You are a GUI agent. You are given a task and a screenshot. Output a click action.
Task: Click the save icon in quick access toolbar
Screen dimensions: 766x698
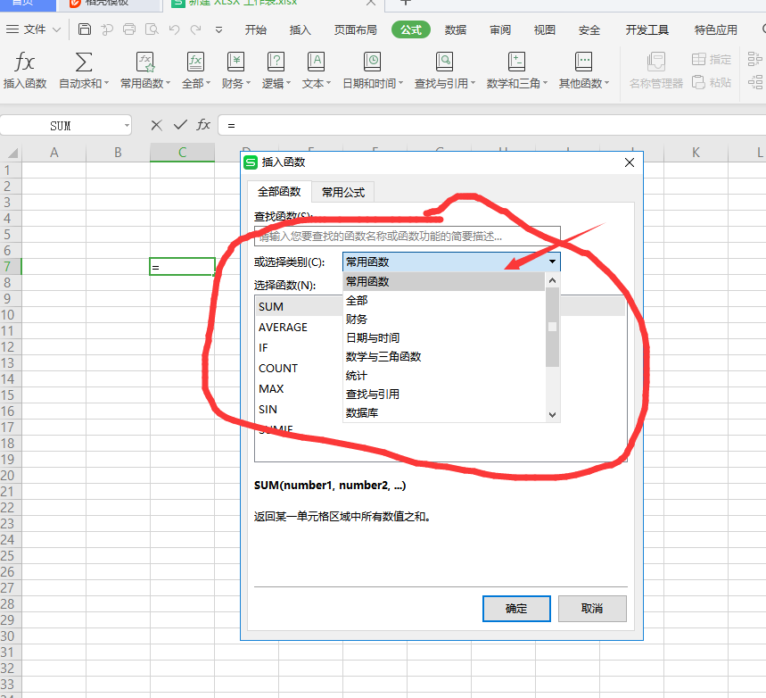85,29
